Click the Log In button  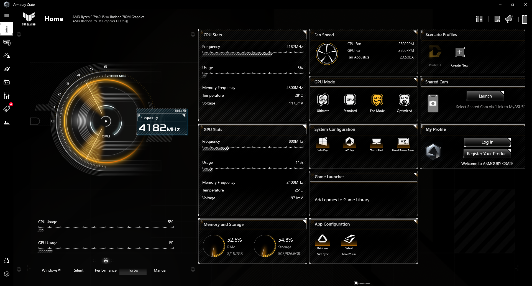487,142
